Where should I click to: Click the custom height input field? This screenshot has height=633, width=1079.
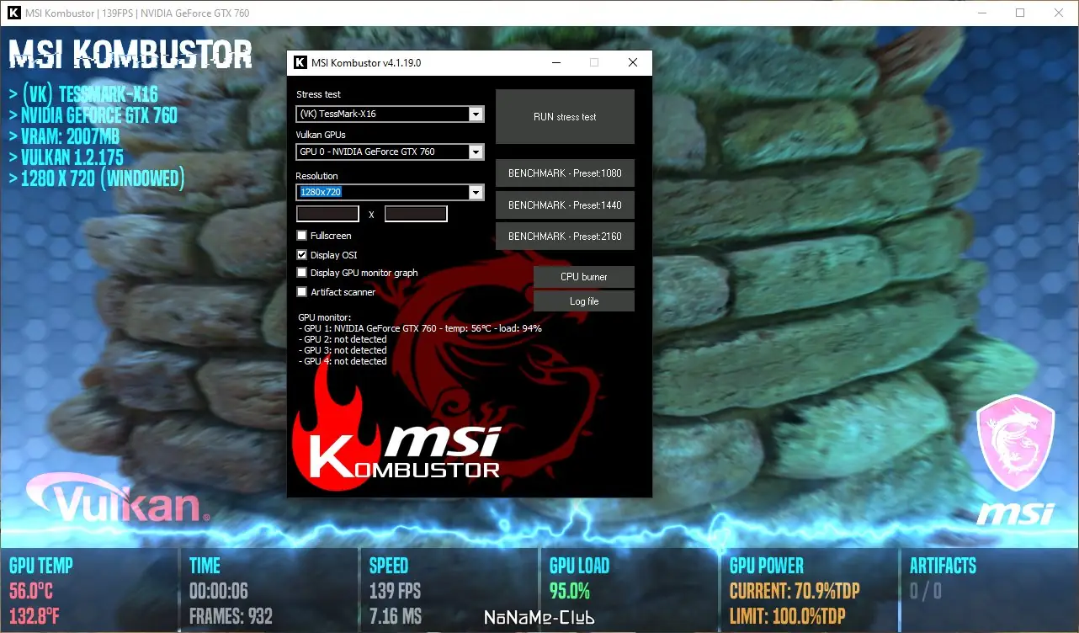tap(416, 215)
